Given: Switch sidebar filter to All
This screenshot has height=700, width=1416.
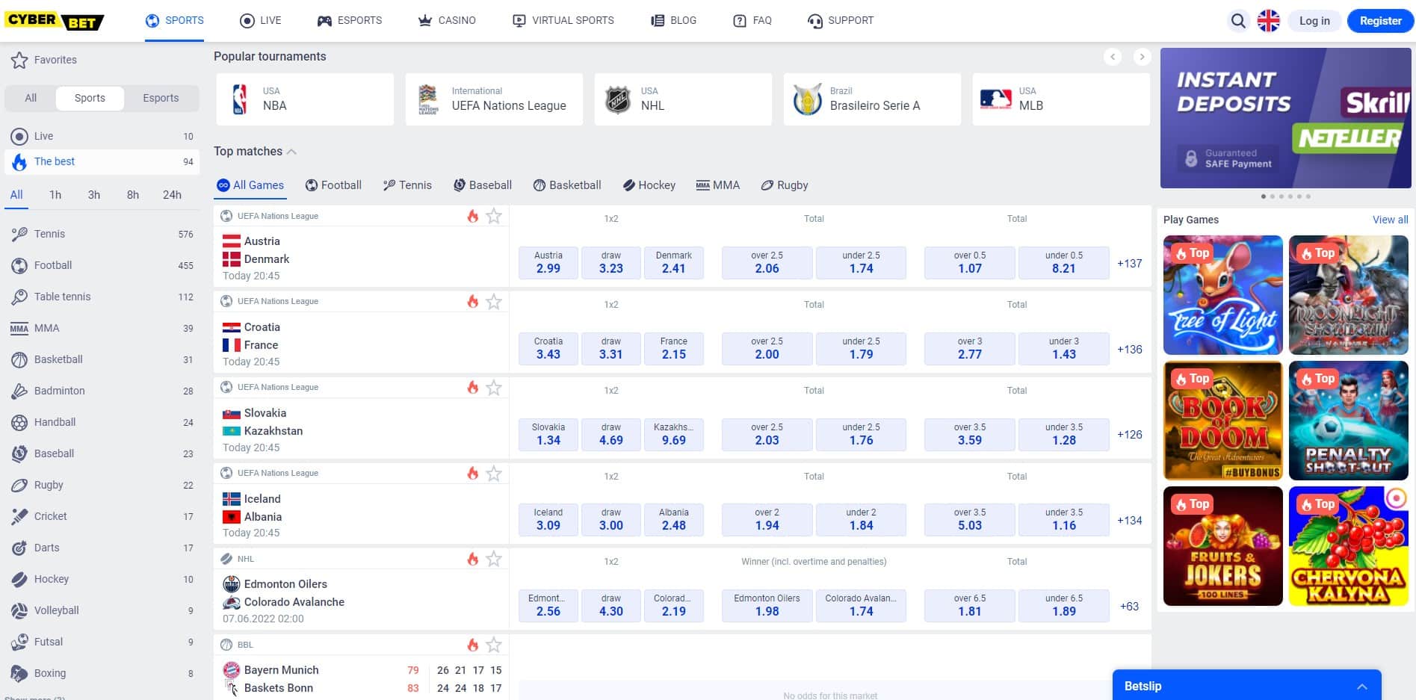Looking at the screenshot, I should coord(31,98).
